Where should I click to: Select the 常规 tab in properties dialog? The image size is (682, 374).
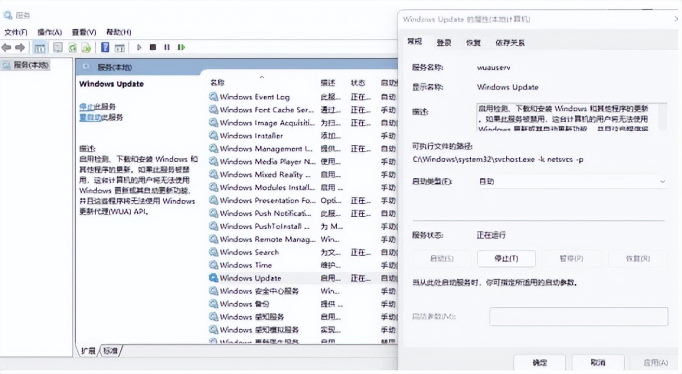[414, 42]
